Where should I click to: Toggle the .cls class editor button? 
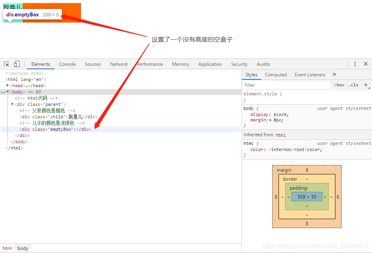point(353,85)
